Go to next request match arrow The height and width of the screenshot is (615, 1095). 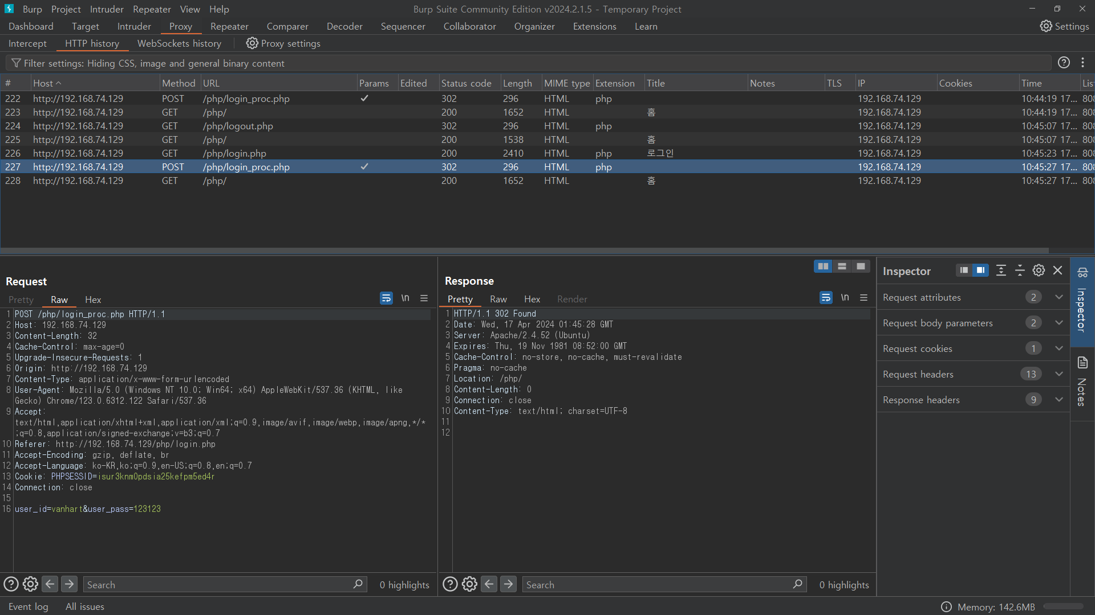pyautogui.click(x=69, y=584)
